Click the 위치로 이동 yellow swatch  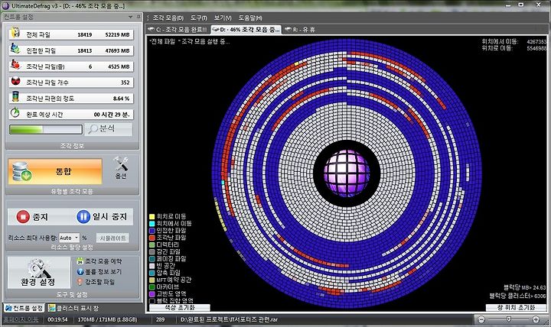[152, 216]
